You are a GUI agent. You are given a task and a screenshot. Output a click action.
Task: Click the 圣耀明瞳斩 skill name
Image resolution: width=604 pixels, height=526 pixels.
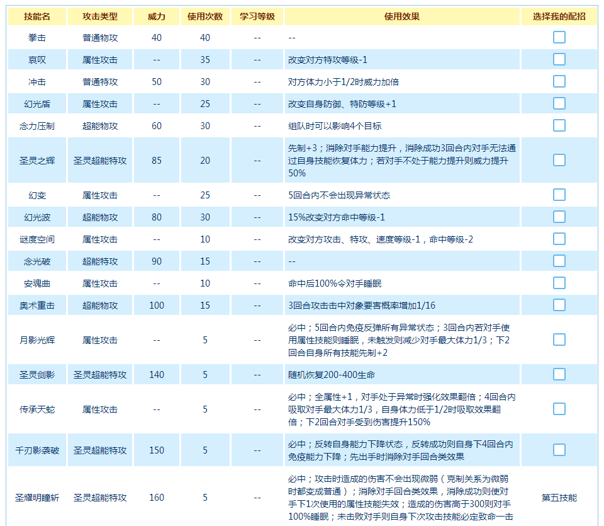[x=37, y=497]
